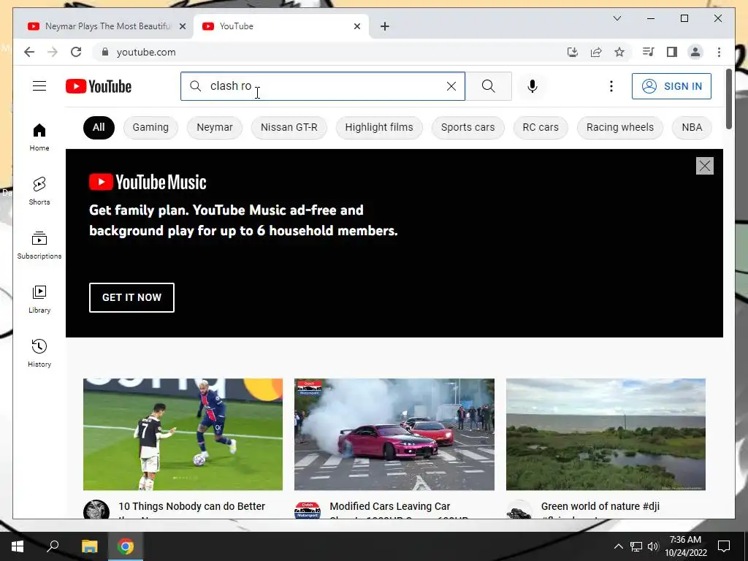Open Chrome side panel icon
The image size is (748, 561).
672,52
